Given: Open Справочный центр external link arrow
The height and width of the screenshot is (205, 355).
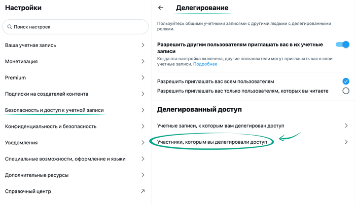Looking at the screenshot, I should point(143,191).
